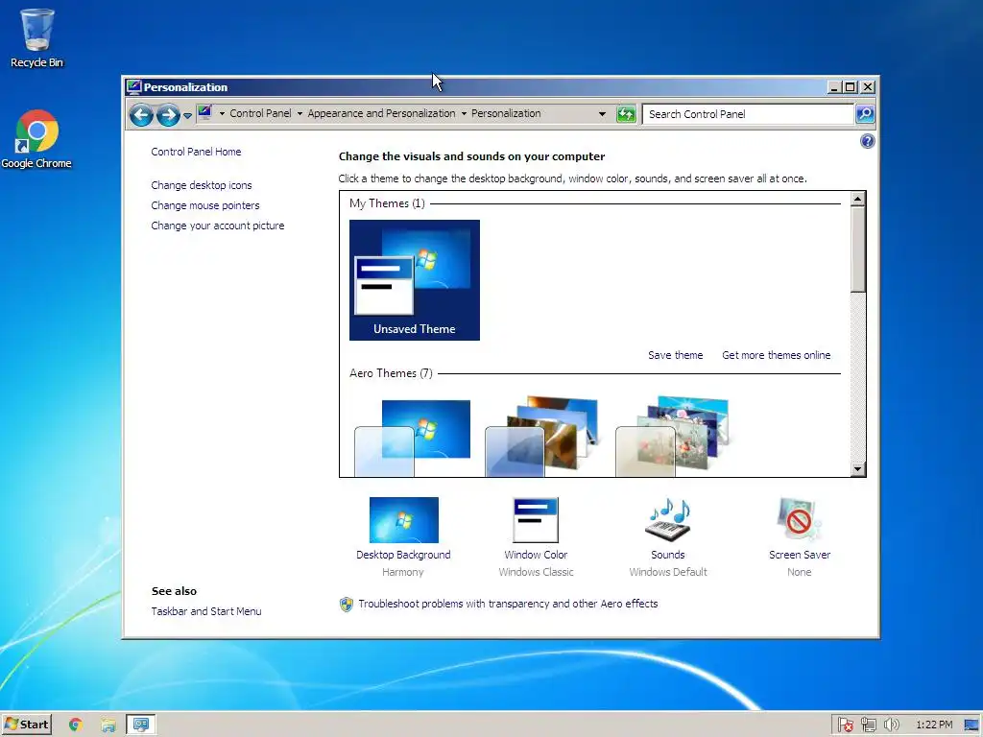Select the first Aero theme with Windows logo
Image resolution: width=983 pixels, height=737 pixels.
413,437
